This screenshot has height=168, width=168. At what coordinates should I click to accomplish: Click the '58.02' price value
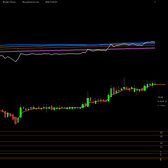pyautogui.click(x=160, y=97)
